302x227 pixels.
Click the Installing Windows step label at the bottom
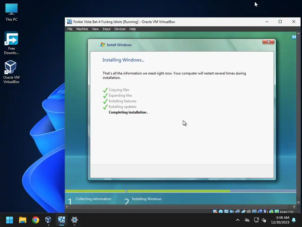click(147, 199)
